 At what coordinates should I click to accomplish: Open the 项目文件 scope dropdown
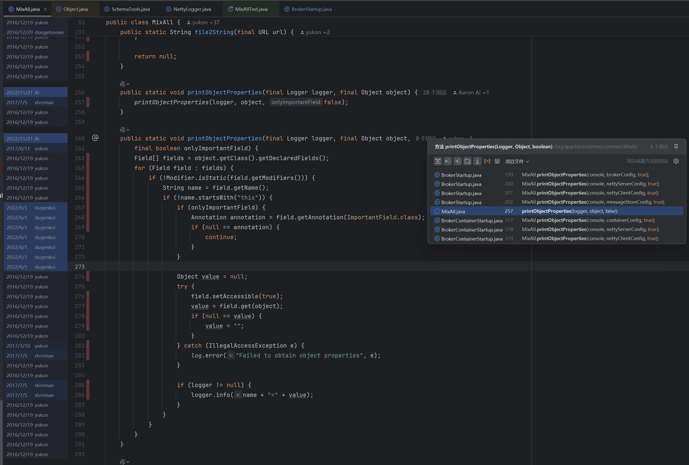pos(517,161)
